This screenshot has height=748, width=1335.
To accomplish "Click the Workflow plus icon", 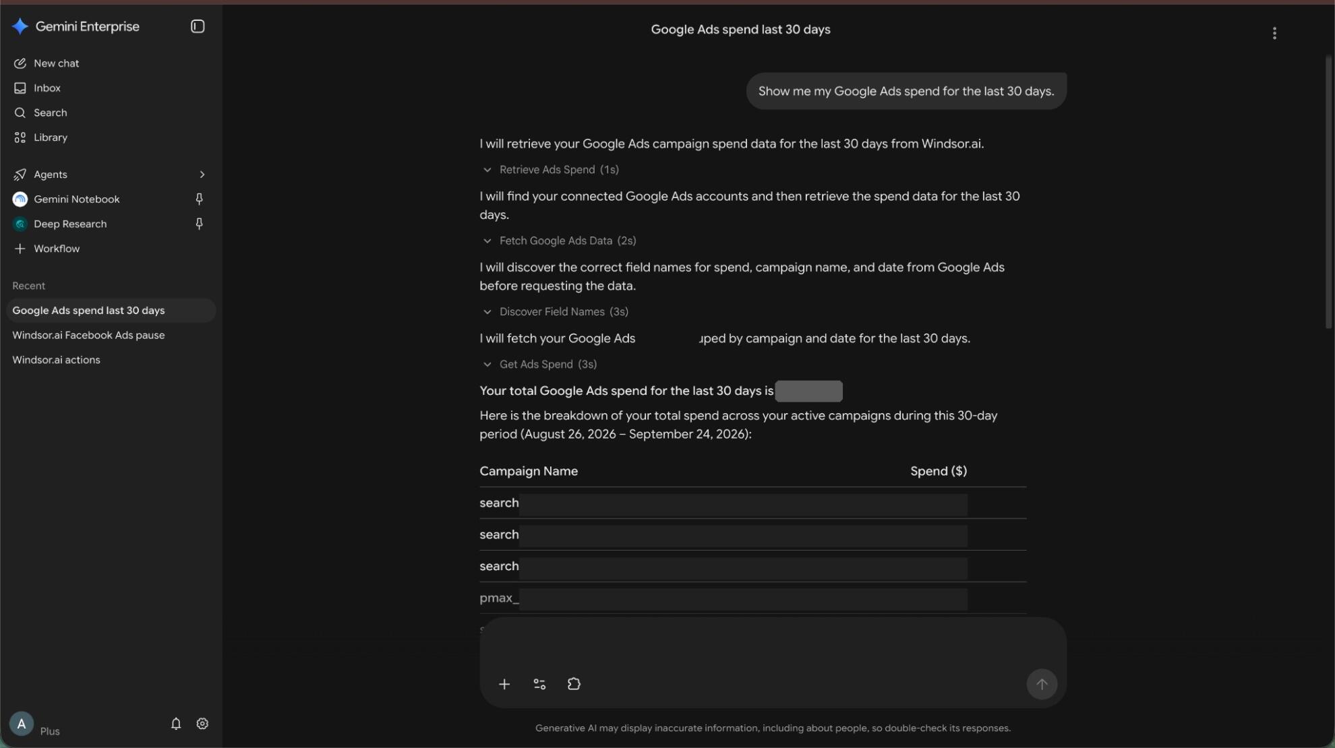I will pyautogui.click(x=20, y=249).
